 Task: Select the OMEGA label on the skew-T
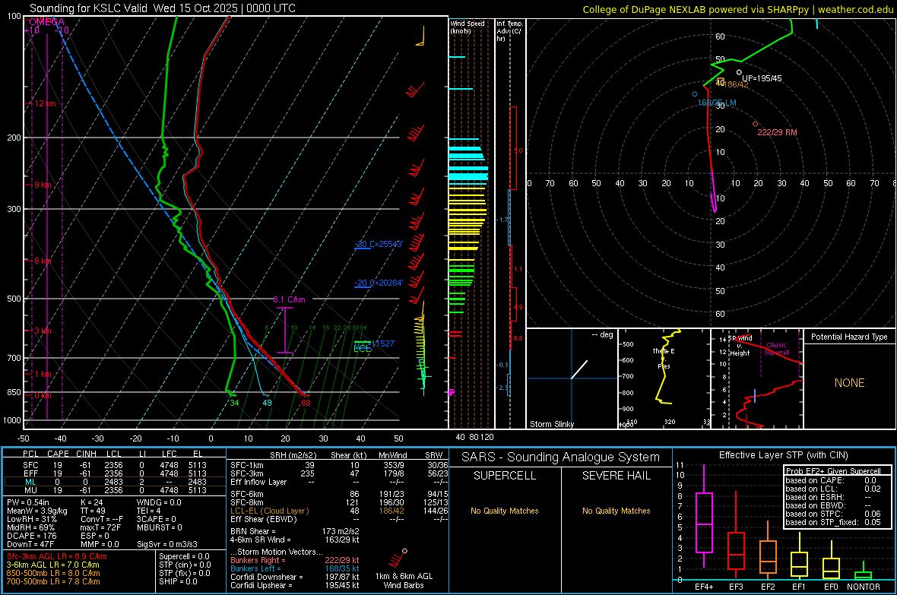coord(46,22)
